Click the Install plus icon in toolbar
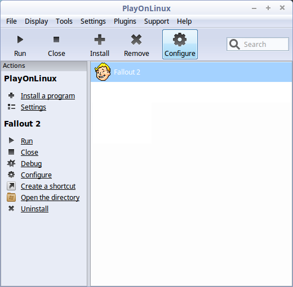 tap(100, 40)
